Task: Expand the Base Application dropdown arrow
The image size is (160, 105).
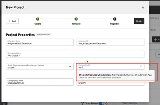Action: 141,66
